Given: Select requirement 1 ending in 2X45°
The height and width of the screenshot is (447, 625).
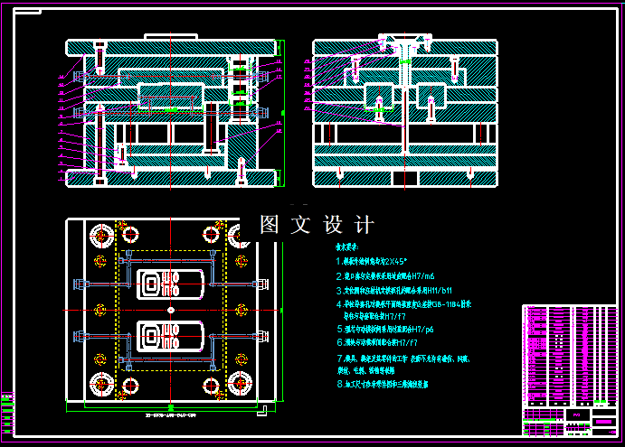Looking at the screenshot, I should click(x=372, y=262).
